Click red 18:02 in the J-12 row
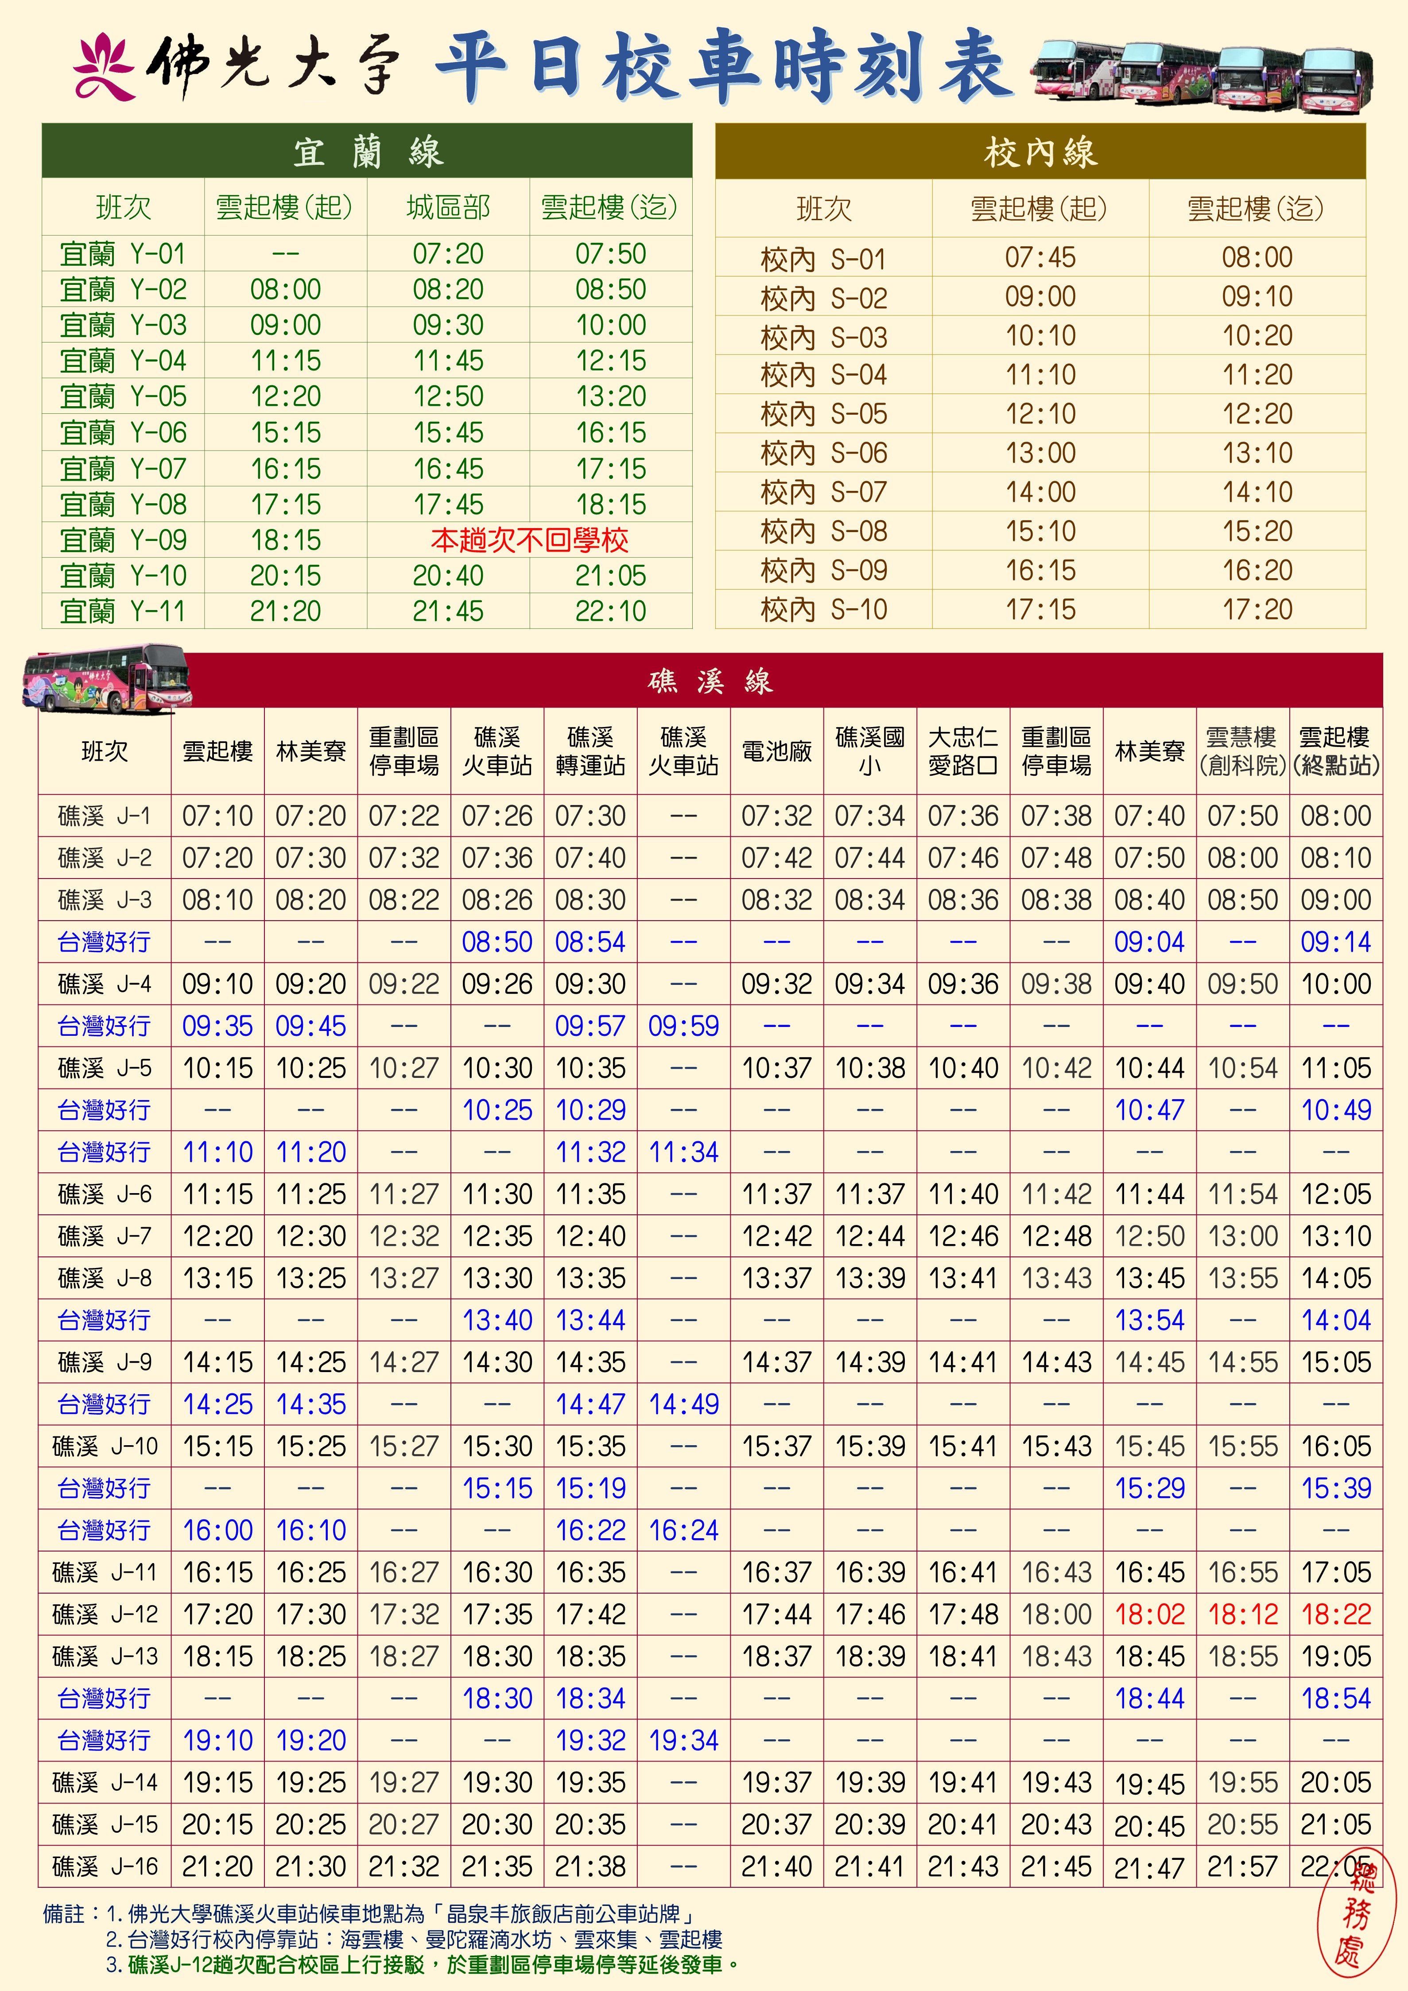 (1150, 1615)
